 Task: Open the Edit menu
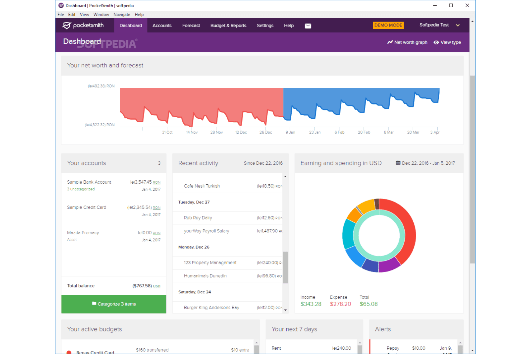tap(72, 15)
